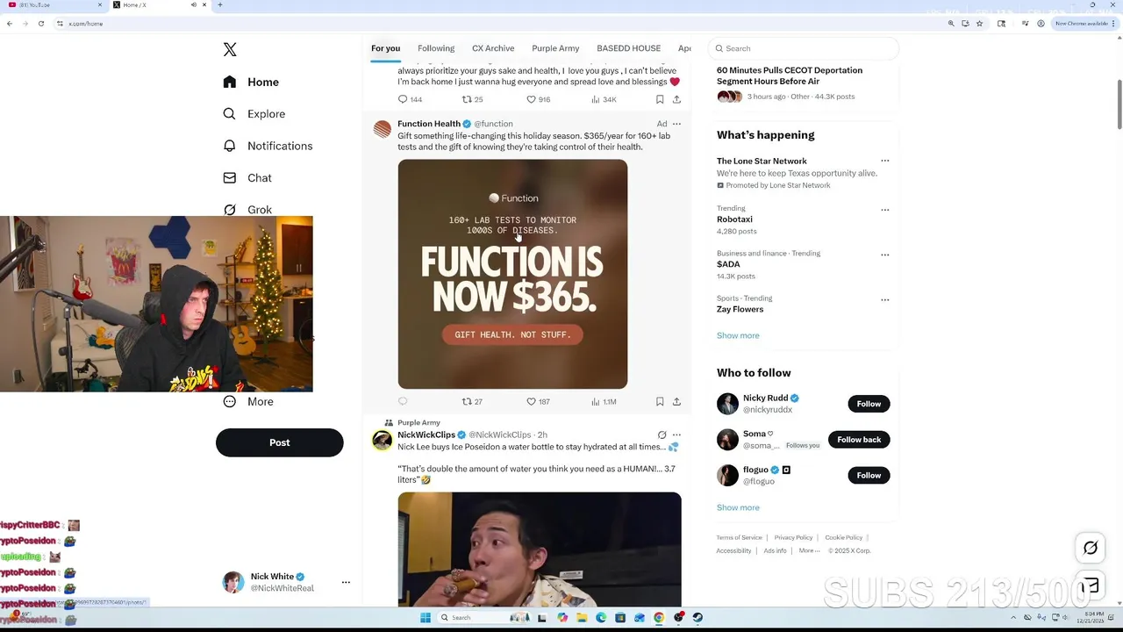
Task: Follow floguo
Action: 869,475
